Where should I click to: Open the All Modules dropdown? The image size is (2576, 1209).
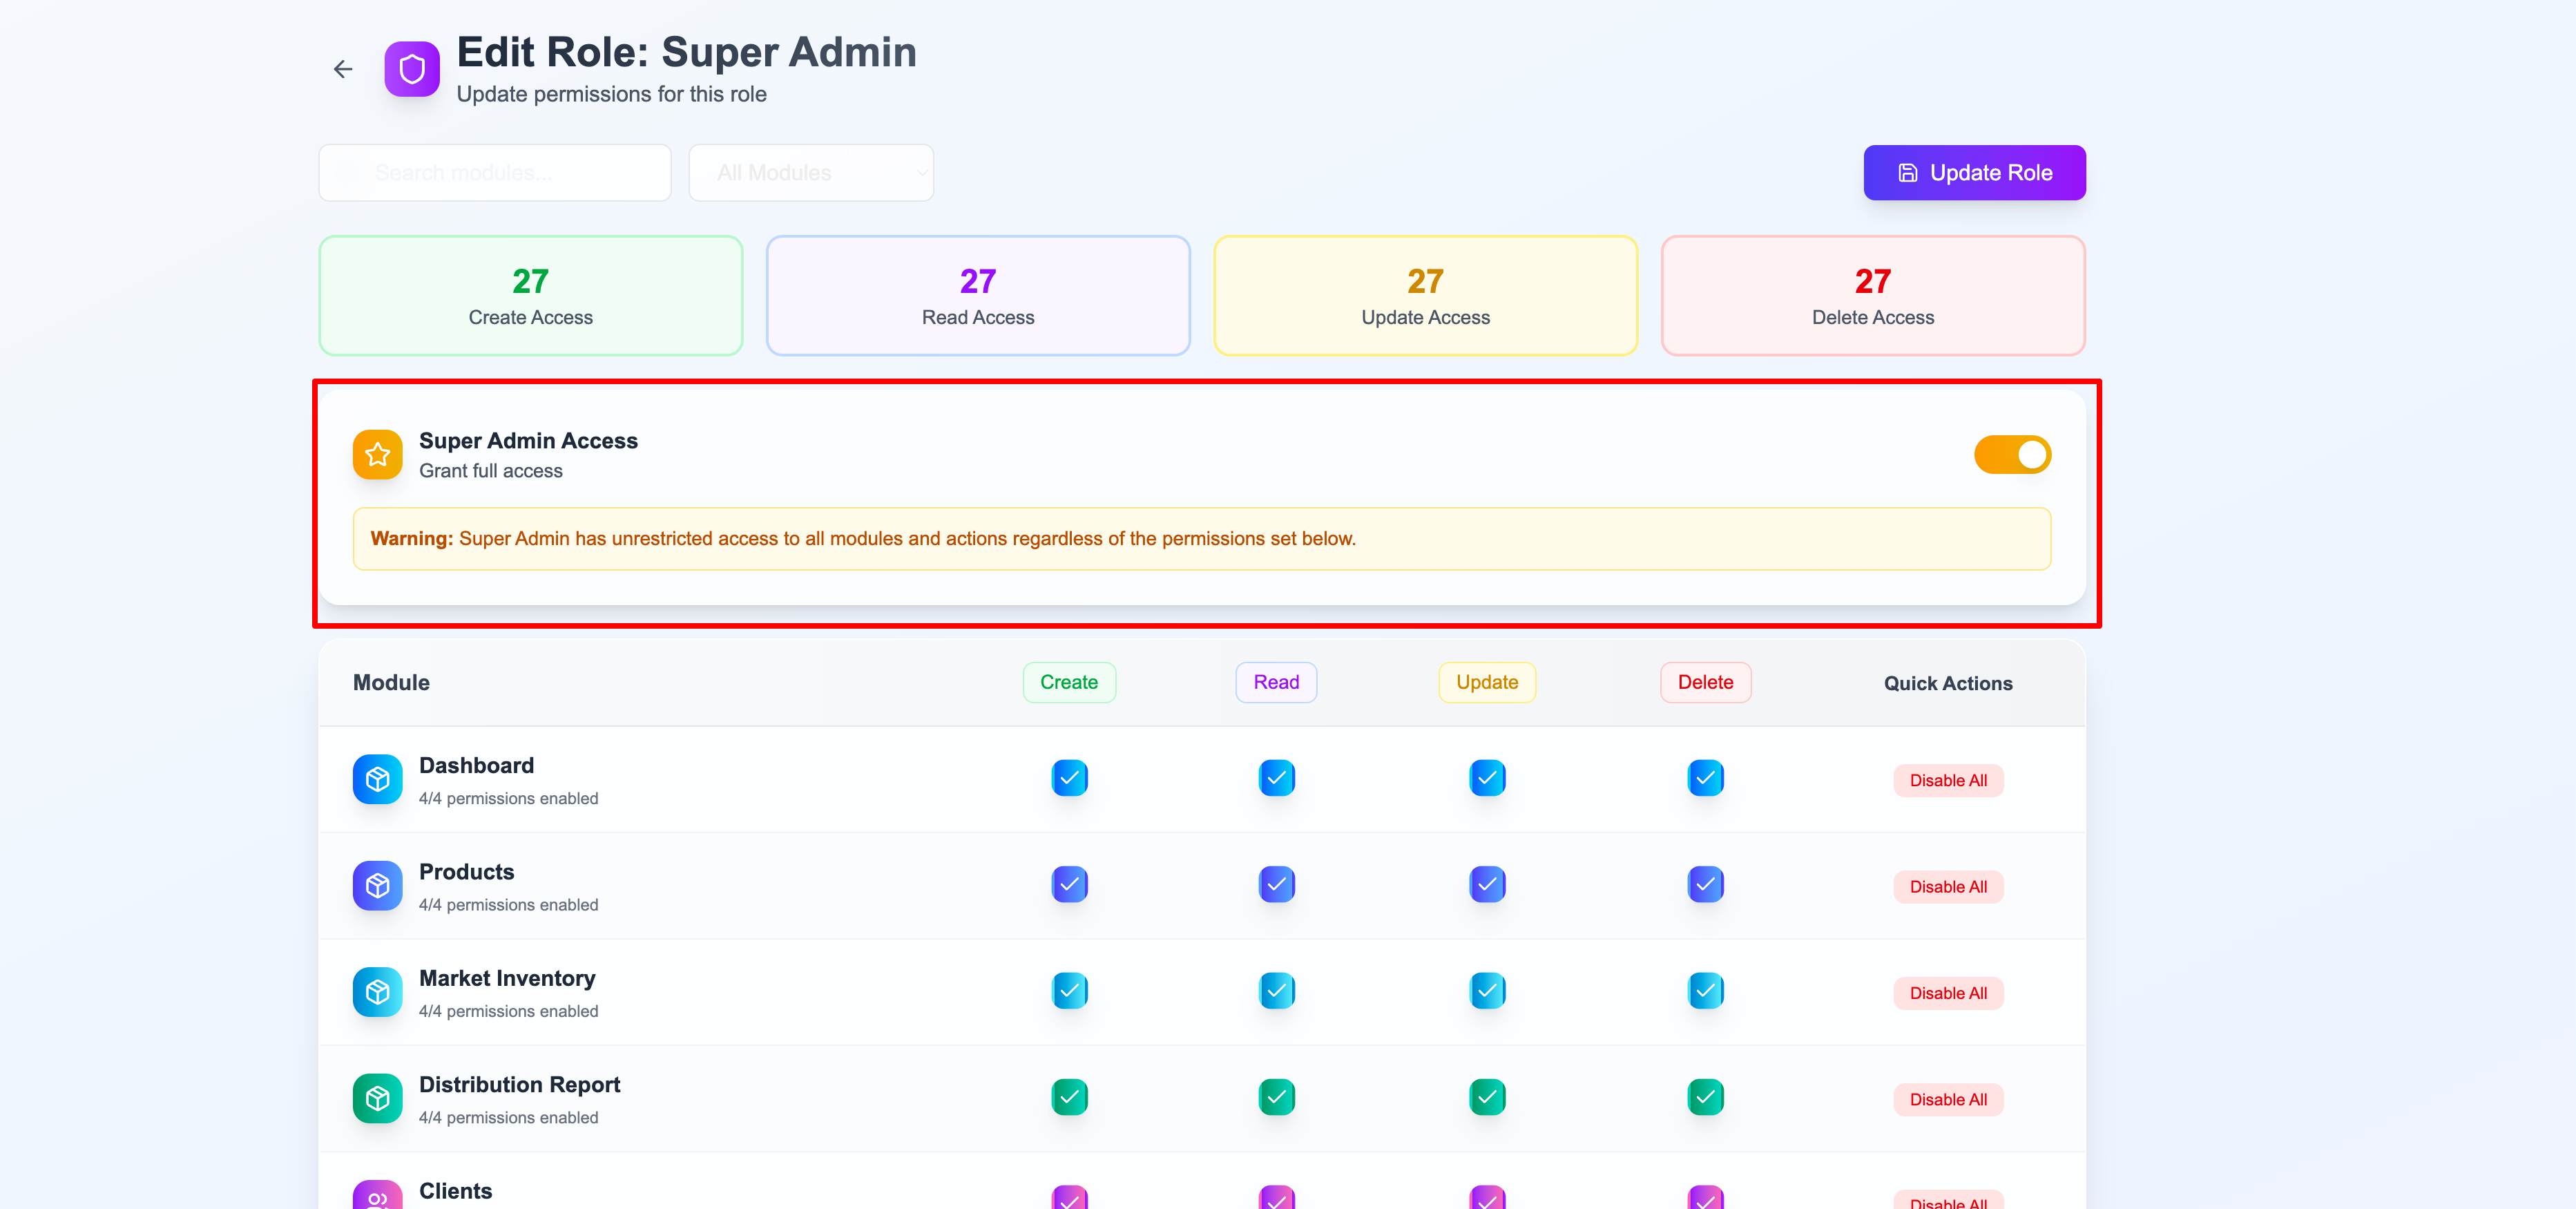coord(811,173)
